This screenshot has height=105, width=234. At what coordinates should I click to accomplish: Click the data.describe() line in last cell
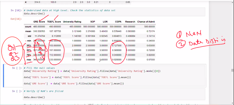coord(34,97)
